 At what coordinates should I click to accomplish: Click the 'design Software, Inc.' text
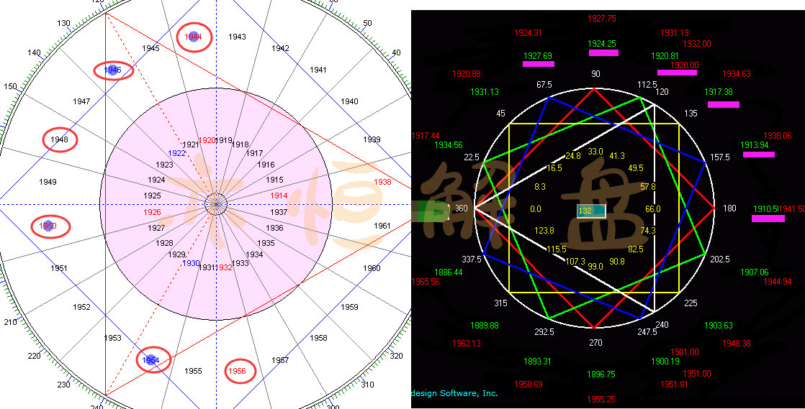tap(455, 393)
